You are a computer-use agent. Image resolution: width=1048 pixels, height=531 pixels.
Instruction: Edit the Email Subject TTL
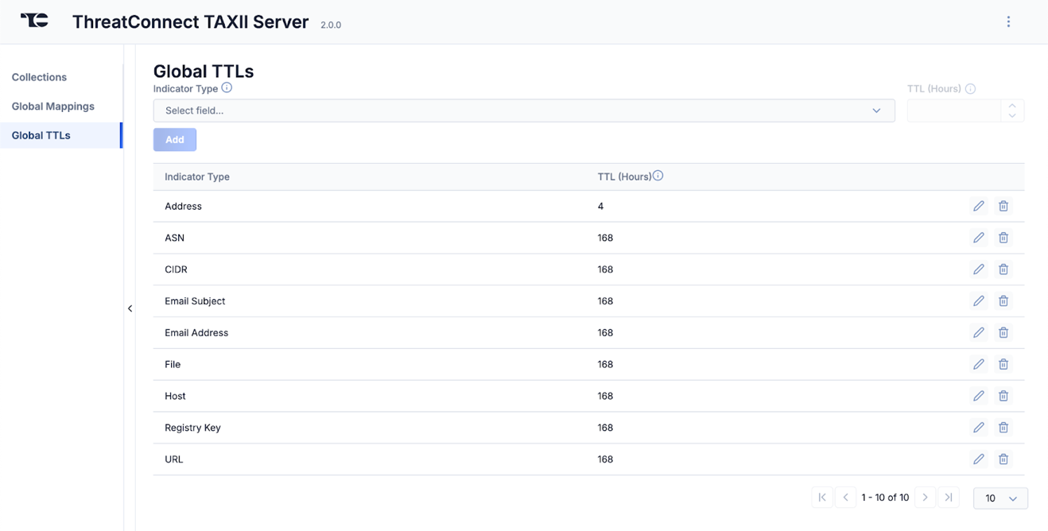979,300
